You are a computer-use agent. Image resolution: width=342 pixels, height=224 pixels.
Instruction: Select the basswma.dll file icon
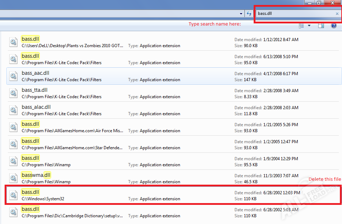tap(13, 178)
